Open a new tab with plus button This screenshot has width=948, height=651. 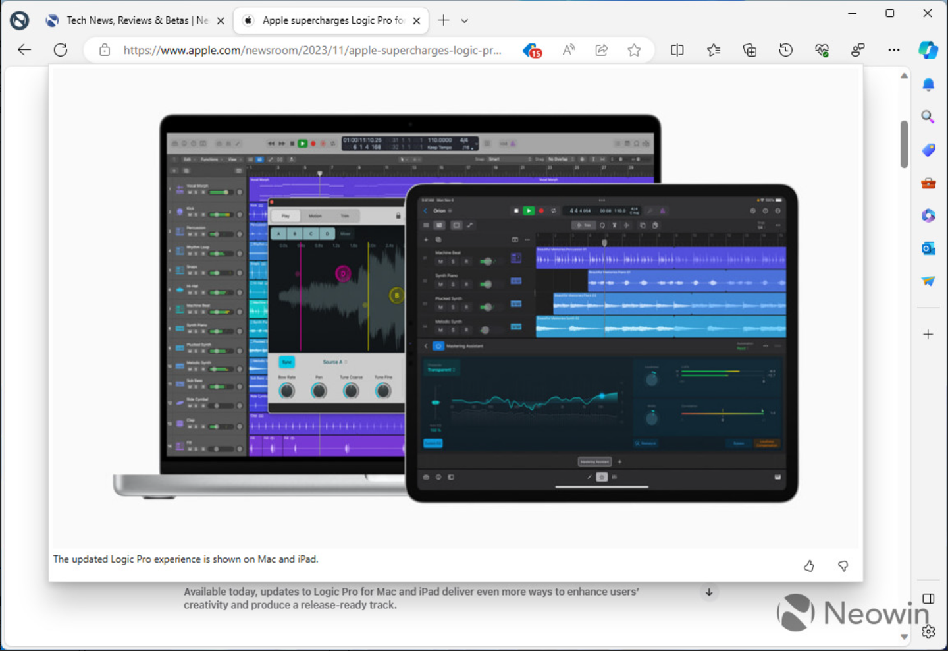(x=444, y=21)
